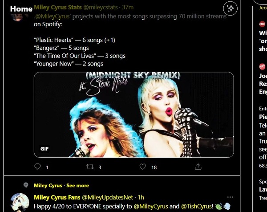Open the Miley Cyrus topic link
This screenshot has height=212, width=267.
pos(48,185)
